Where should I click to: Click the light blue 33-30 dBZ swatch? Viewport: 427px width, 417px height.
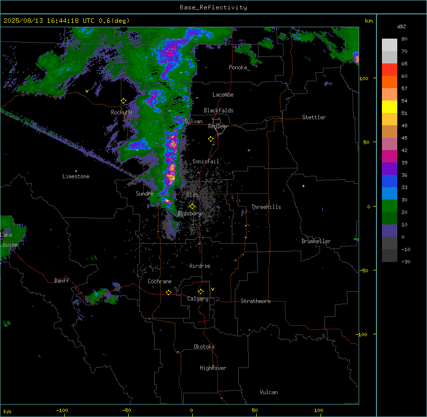389,194
